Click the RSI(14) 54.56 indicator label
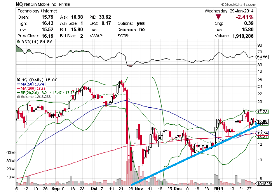 [37, 42]
